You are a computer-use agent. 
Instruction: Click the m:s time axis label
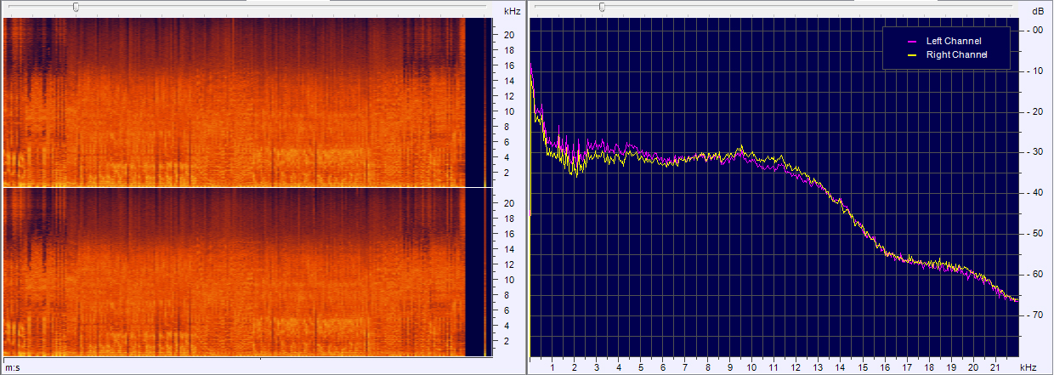coord(13,366)
